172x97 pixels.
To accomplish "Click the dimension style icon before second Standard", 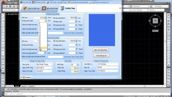I will pos(151,6).
